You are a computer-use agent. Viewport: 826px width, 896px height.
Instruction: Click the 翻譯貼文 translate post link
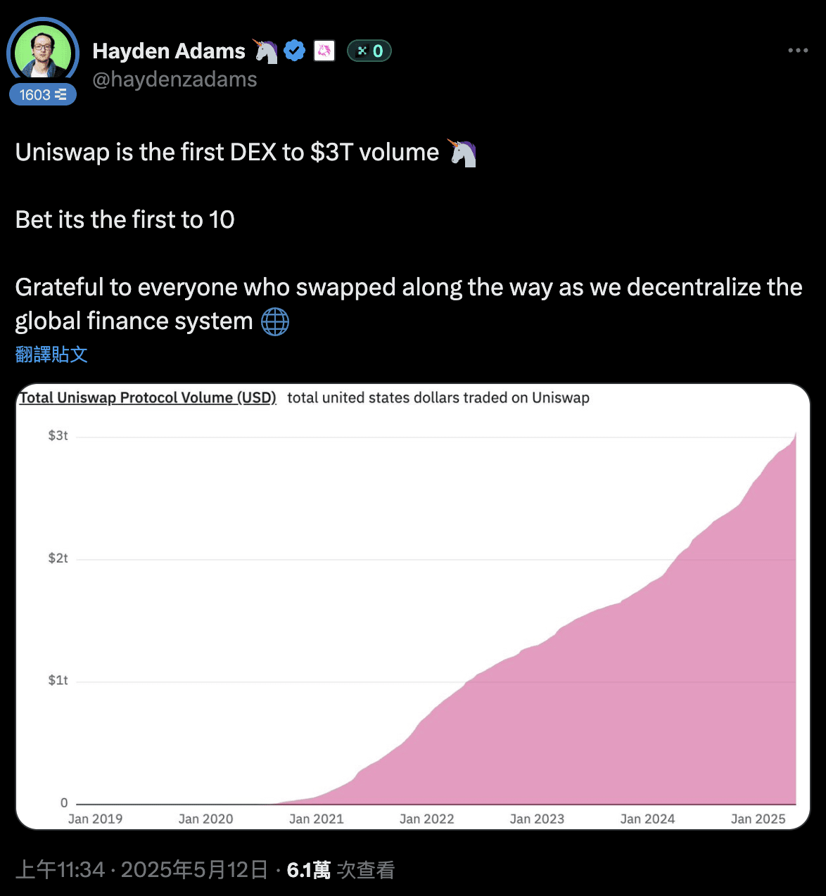pyautogui.click(x=51, y=354)
